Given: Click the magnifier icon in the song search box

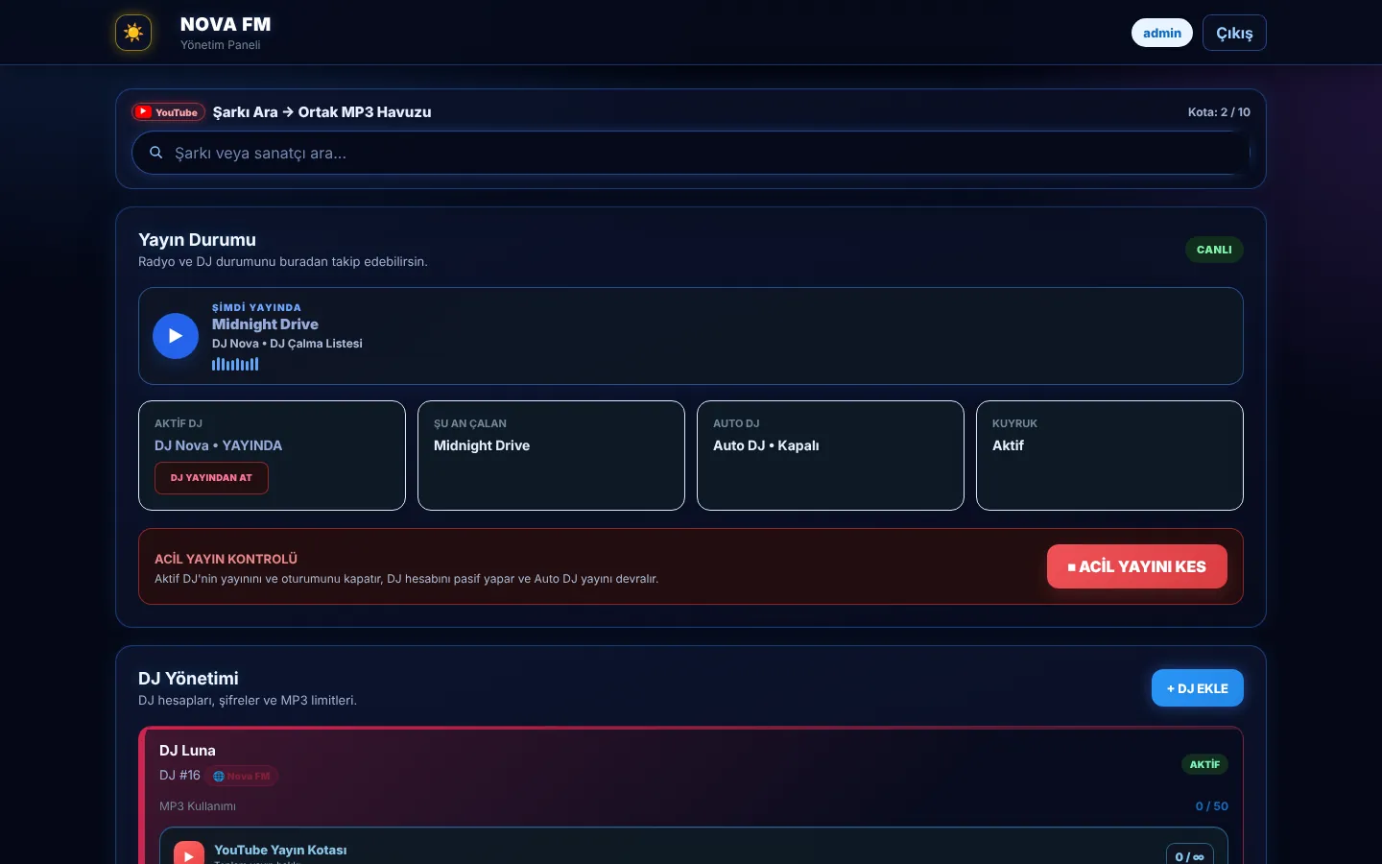Looking at the screenshot, I should coord(155,153).
